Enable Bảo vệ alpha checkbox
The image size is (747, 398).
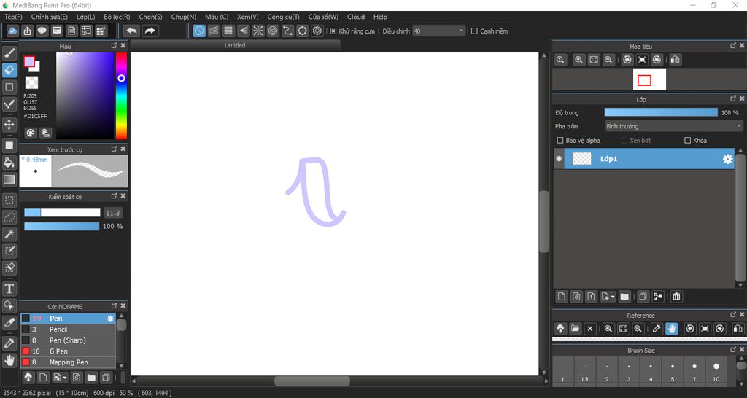pos(560,141)
